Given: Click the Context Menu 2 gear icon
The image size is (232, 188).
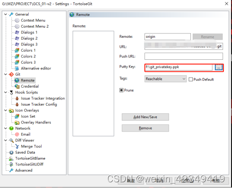Looking at the screenshot, I should tap(17, 26).
